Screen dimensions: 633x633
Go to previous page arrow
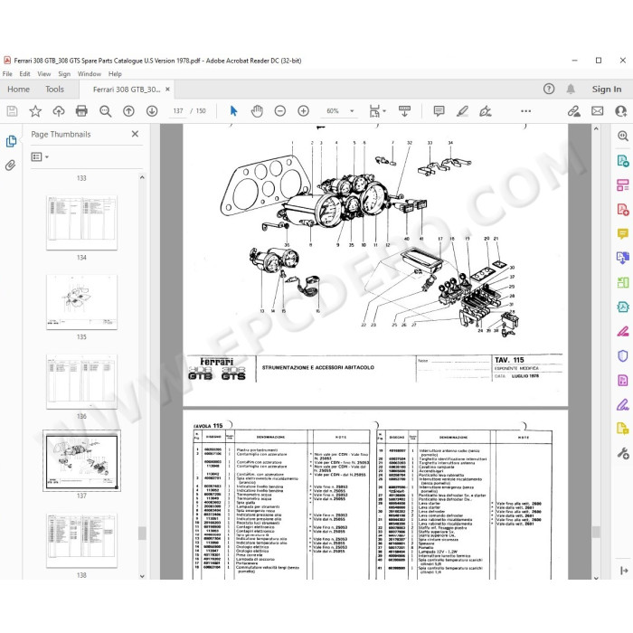128,111
